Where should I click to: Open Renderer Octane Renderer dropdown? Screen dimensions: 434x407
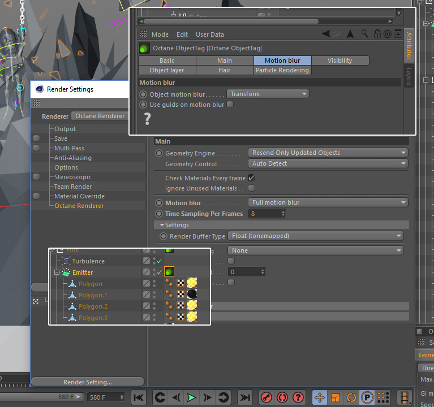(100, 116)
